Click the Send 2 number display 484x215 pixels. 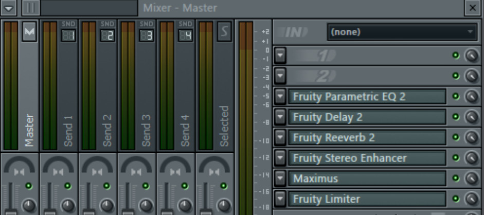107,35
